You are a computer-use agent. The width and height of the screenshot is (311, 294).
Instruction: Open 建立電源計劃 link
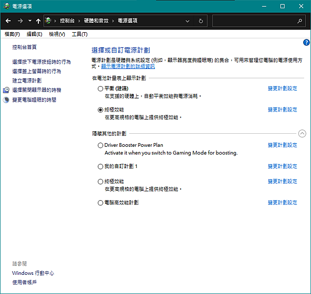pos(27,80)
